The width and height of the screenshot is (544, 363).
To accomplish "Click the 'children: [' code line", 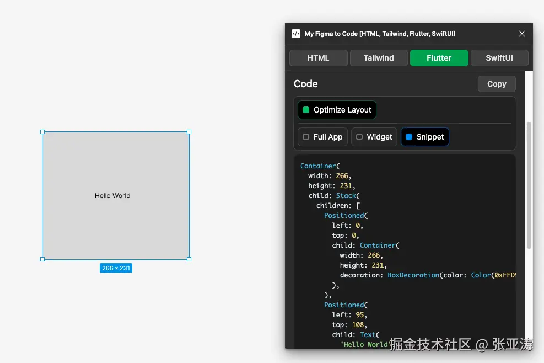I will pos(338,206).
